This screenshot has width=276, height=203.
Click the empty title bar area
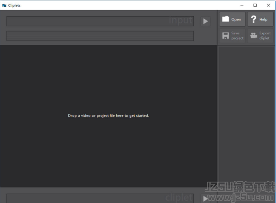tap(126, 5)
